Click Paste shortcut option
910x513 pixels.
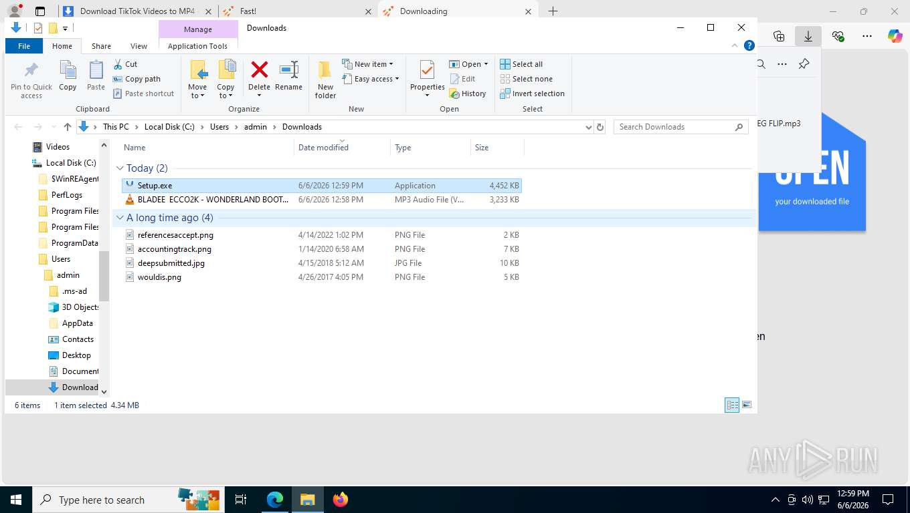(x=143, y=94)
